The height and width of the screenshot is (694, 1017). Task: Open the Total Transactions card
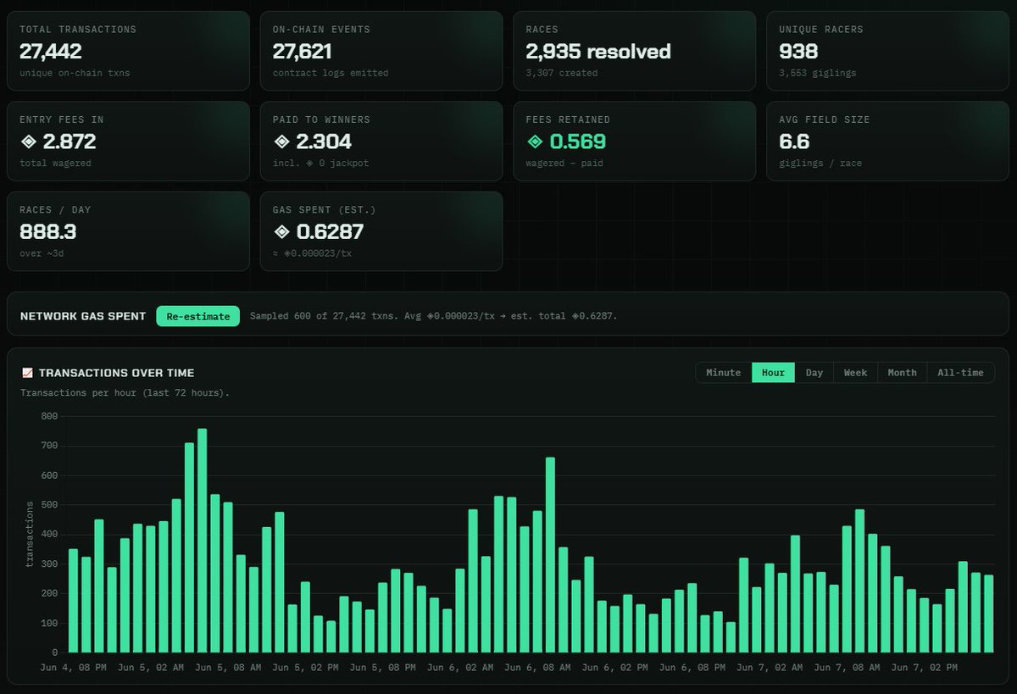coord(128,51)
